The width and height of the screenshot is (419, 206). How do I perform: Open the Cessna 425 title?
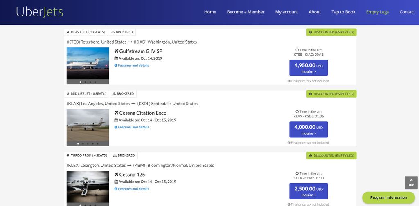132,175
